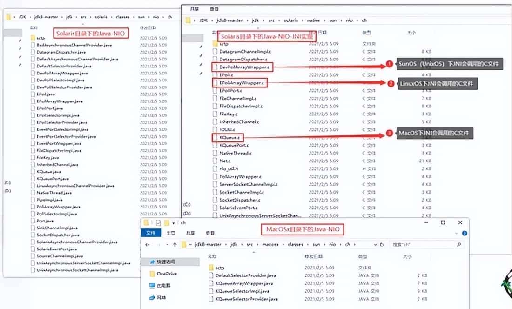This screenshot has width=512, height=309.
Task: Expand the ribbon chevron in the macosx window
Action: pos(457,233)
